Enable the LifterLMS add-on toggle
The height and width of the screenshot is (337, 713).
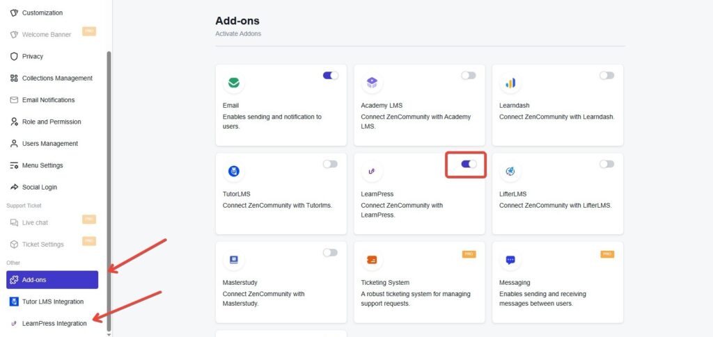606,164
